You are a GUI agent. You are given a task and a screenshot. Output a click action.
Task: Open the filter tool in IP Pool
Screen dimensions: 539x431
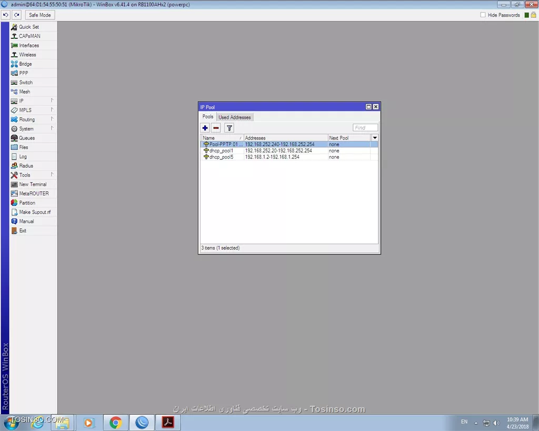point(229,128)
